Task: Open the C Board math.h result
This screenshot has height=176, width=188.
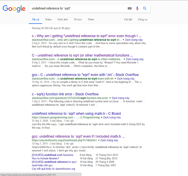Action: 76,114
